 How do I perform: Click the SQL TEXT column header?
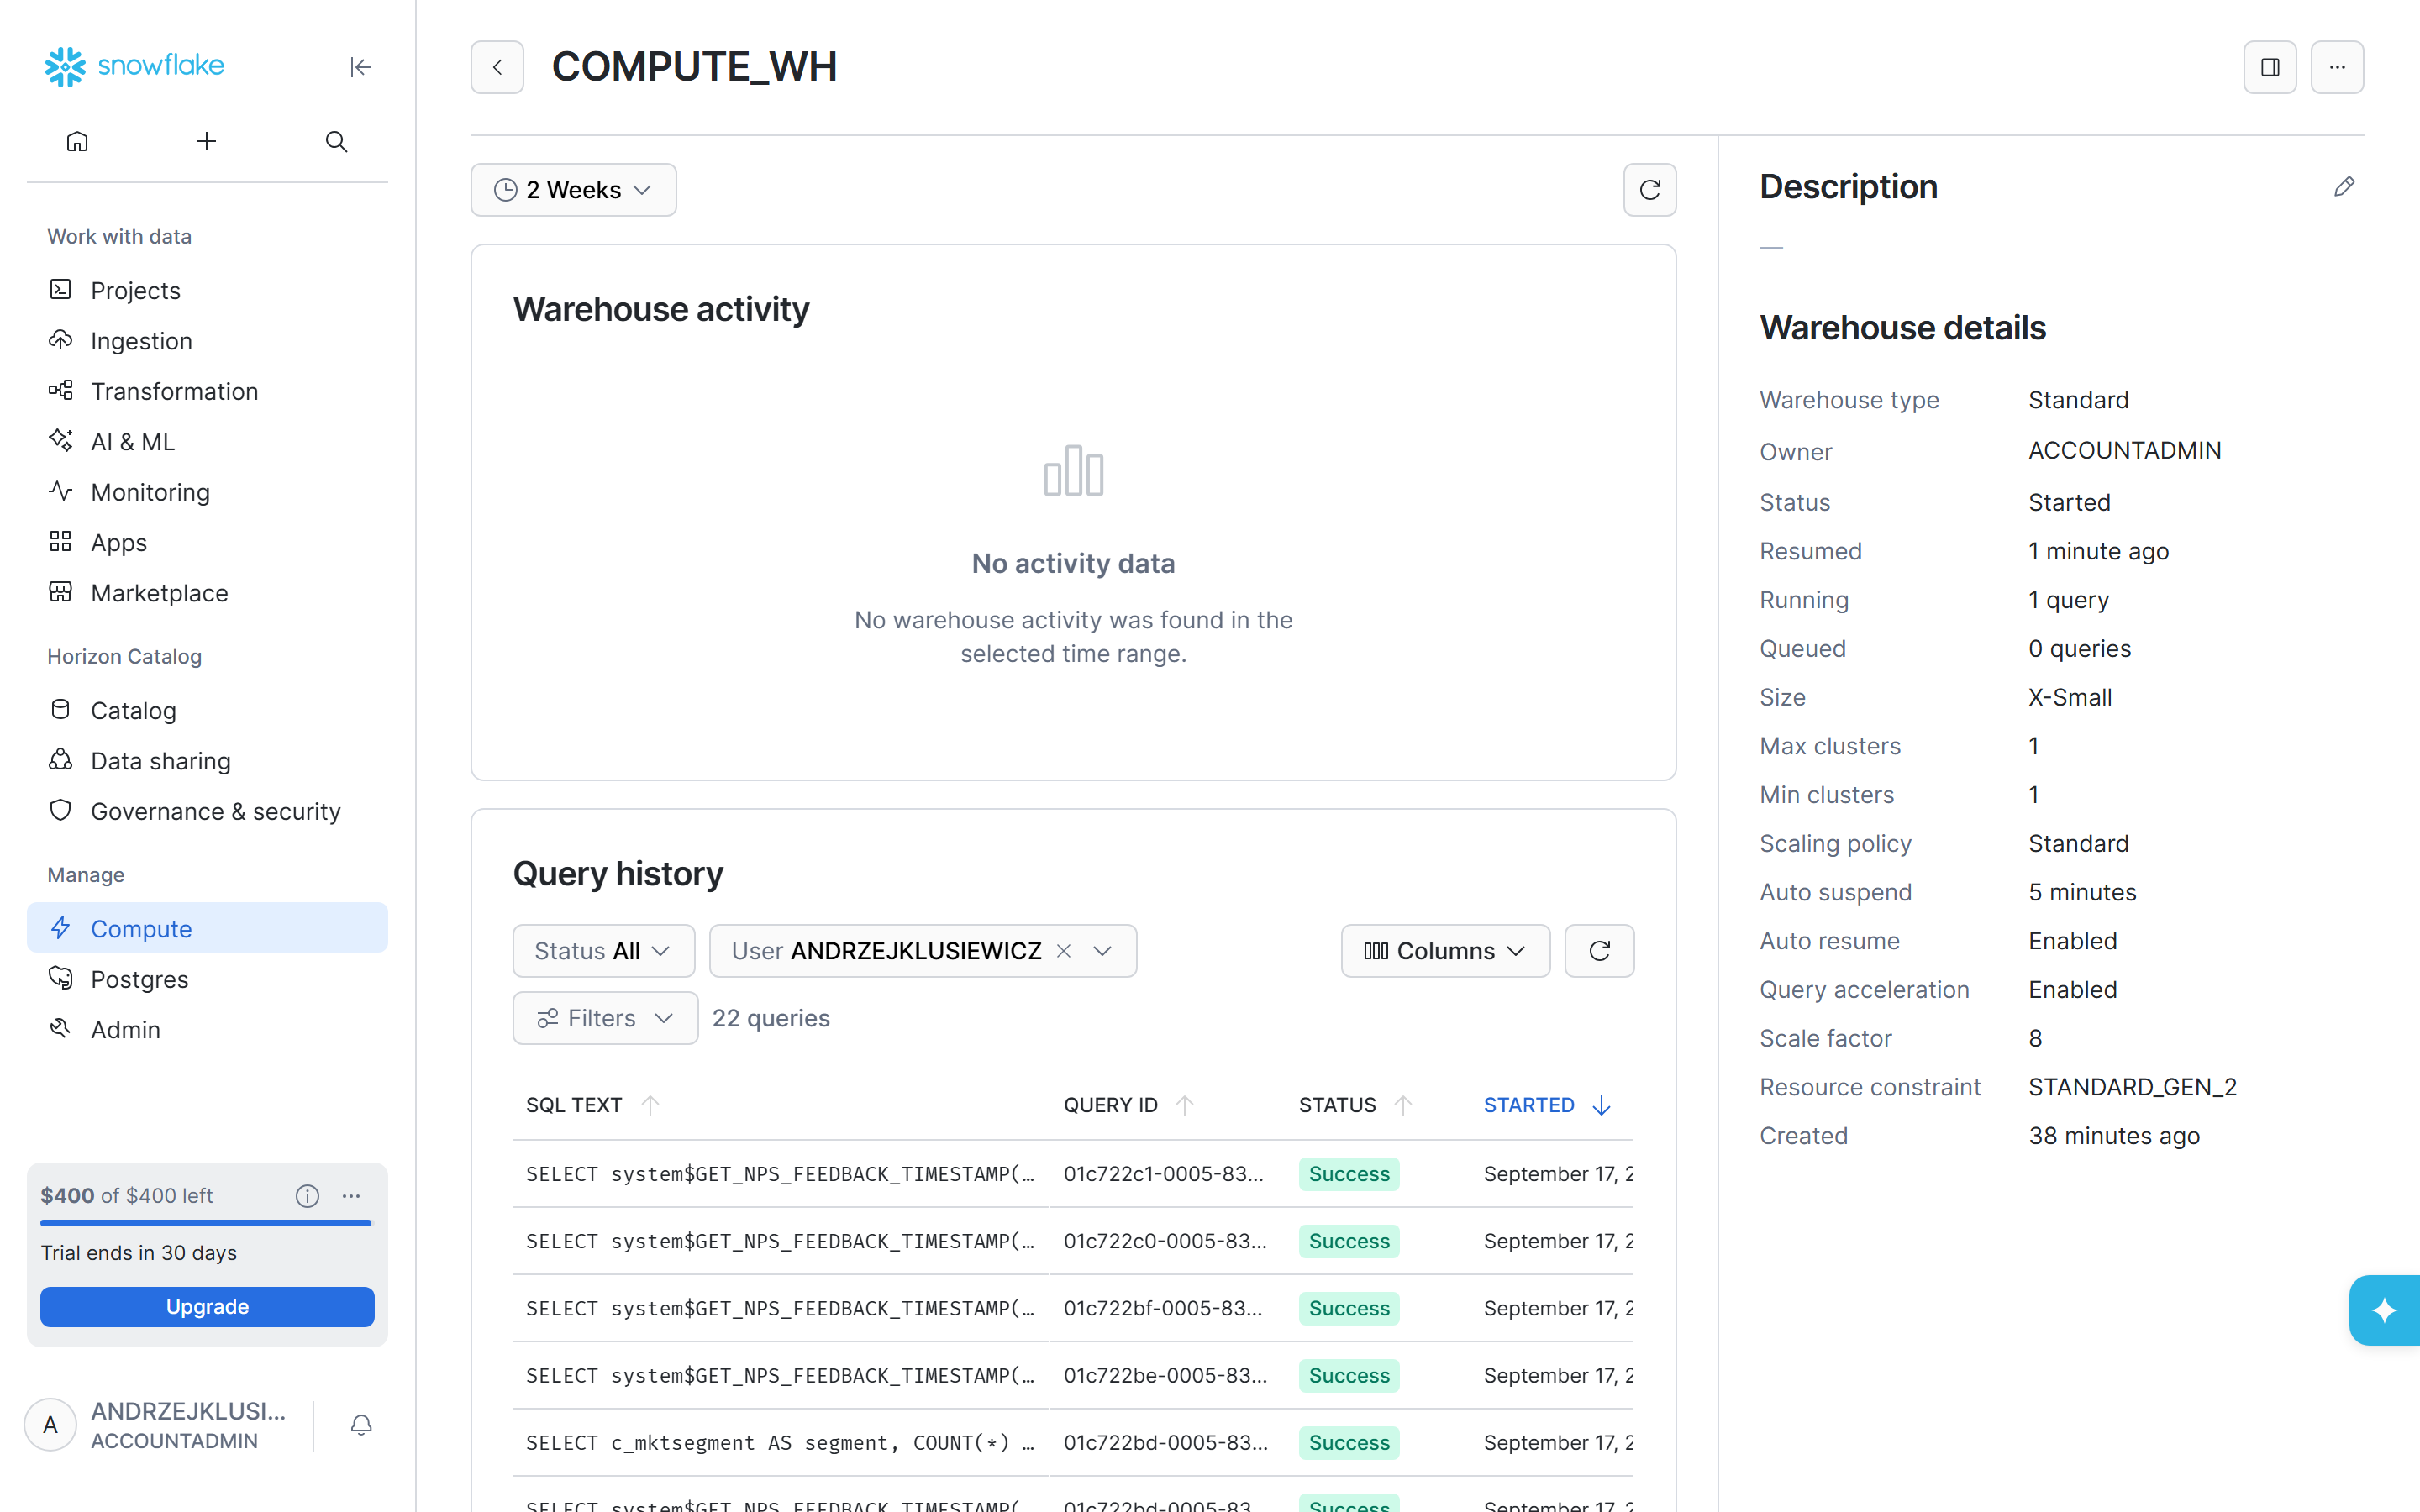[574, 1105]
